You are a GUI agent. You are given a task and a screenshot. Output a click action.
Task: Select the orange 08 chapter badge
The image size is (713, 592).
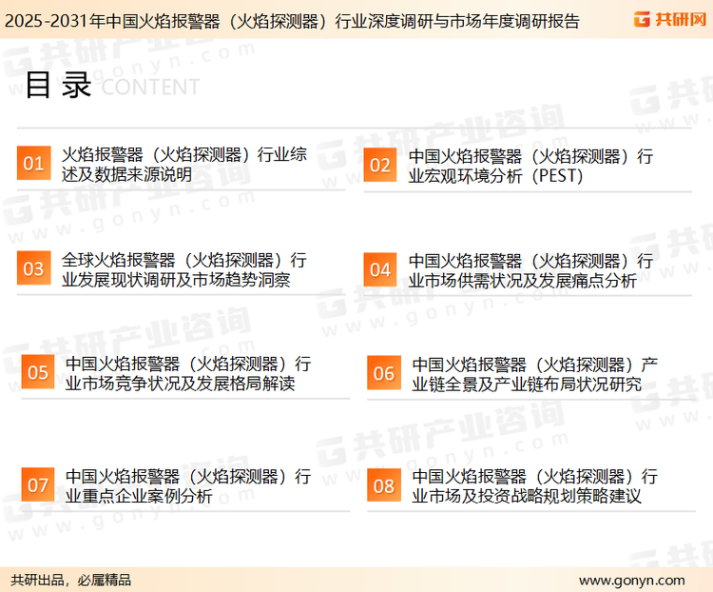tap(384, 485)
